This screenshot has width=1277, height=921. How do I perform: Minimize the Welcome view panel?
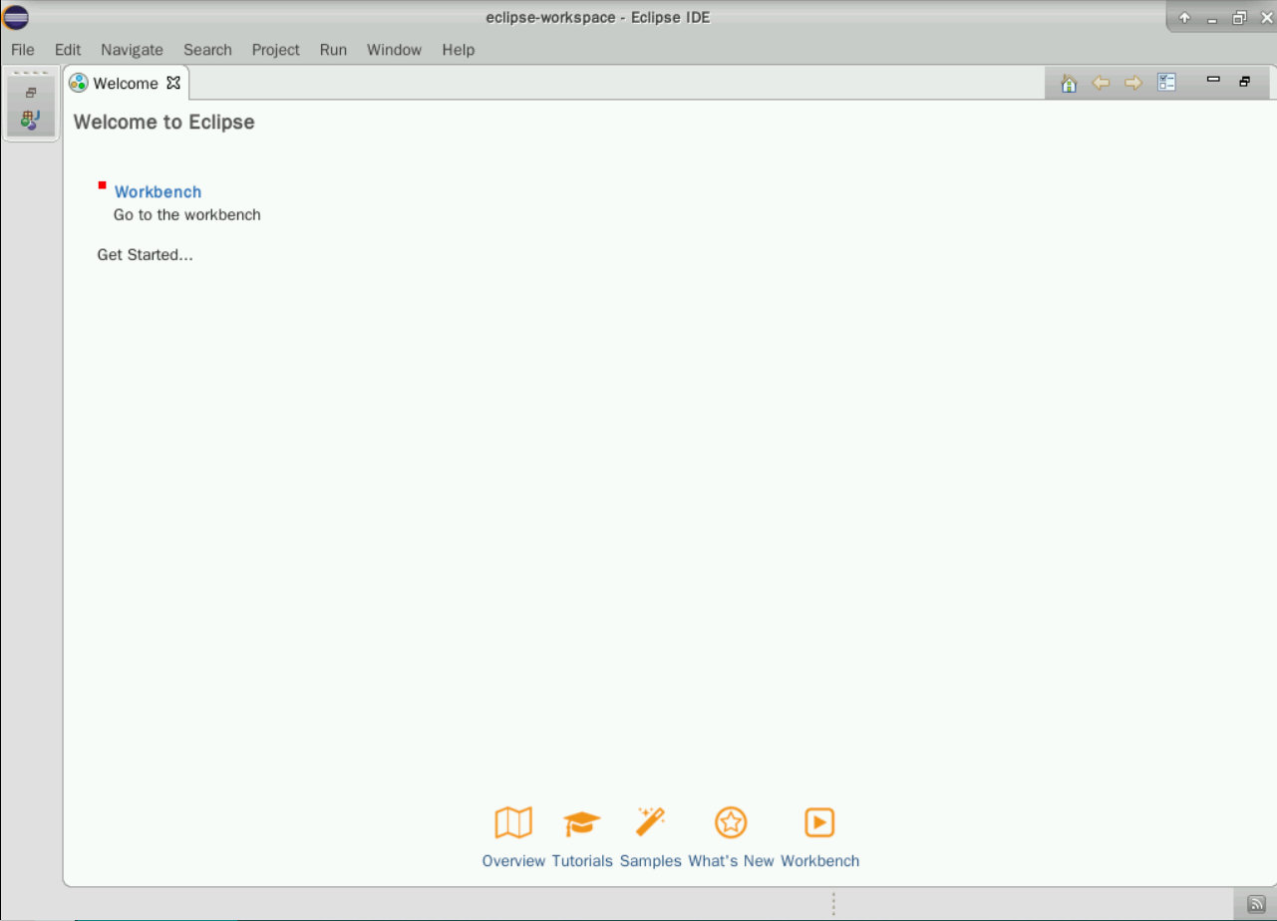1213,81
